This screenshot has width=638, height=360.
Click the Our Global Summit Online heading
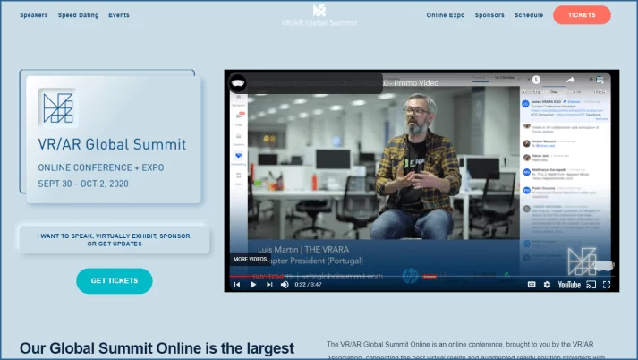click(x=157, y=348)
